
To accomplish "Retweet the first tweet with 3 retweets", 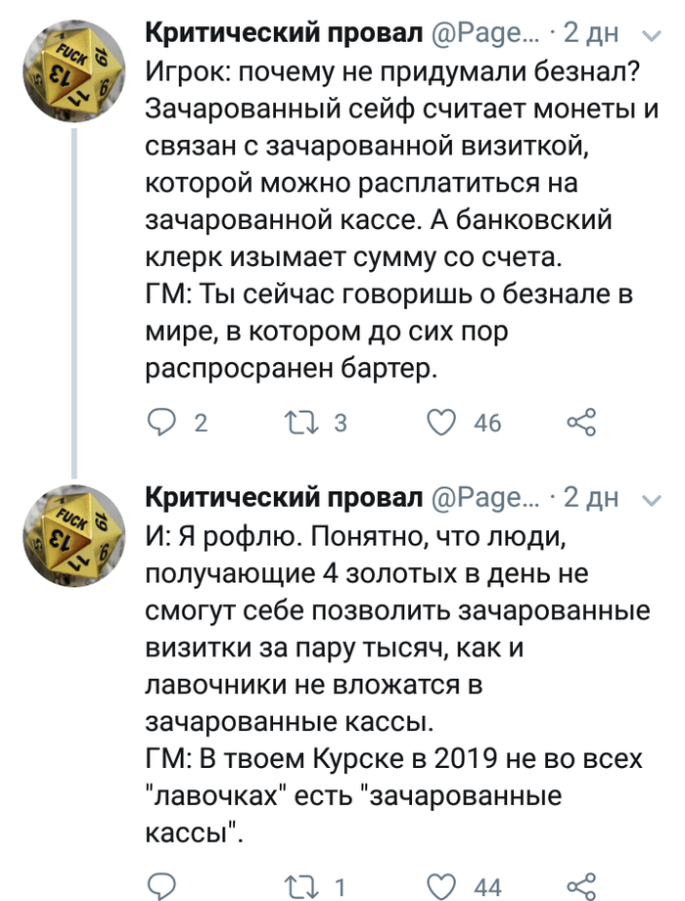I will pos(296,422).
